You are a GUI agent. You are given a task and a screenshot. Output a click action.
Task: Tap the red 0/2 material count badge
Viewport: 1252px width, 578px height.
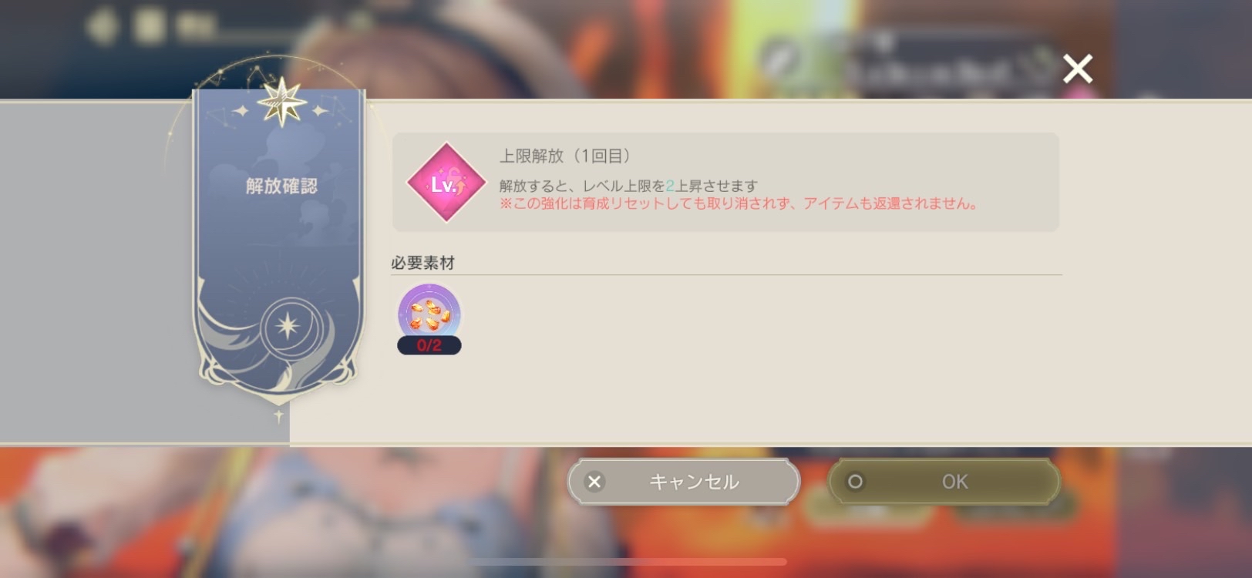429,345
